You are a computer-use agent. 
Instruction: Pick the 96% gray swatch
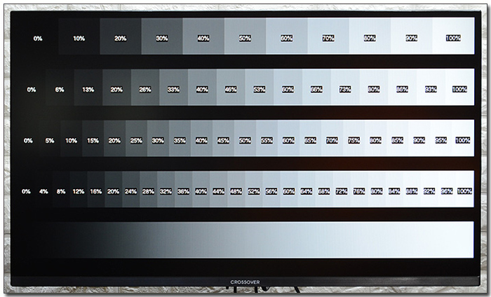(x=447, y=189)
